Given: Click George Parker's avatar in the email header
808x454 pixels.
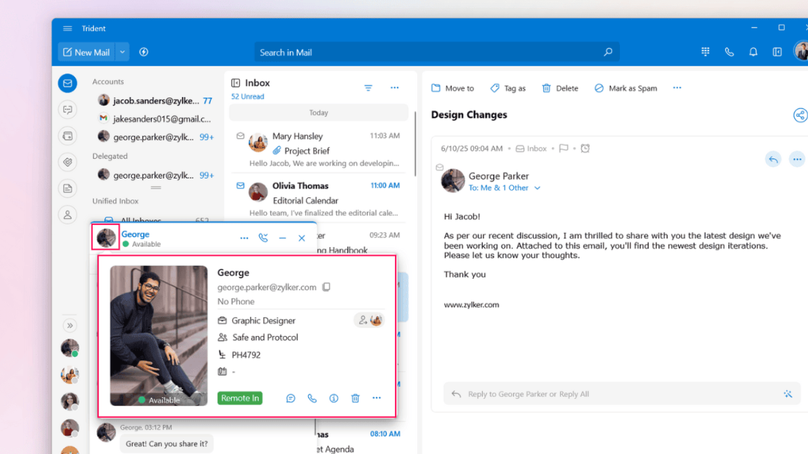Looking at the screenshot, I should click(x=453, y=180).
